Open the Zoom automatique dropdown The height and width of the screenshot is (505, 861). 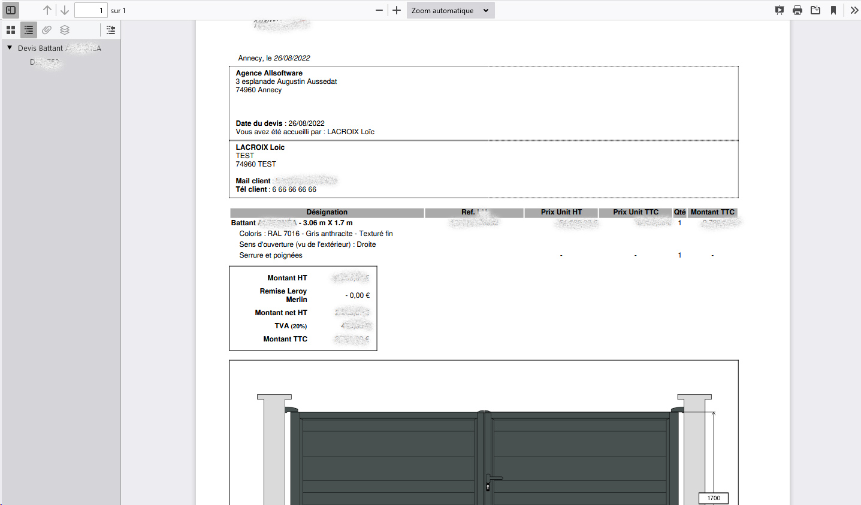(451, 10)
